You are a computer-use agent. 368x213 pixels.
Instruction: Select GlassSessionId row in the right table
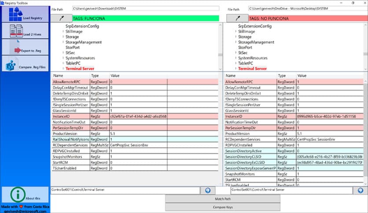point(294,110)
